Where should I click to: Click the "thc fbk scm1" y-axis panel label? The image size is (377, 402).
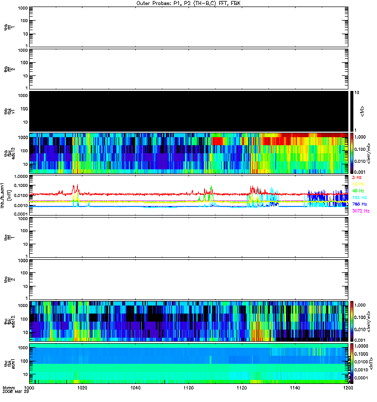point(10,363)
